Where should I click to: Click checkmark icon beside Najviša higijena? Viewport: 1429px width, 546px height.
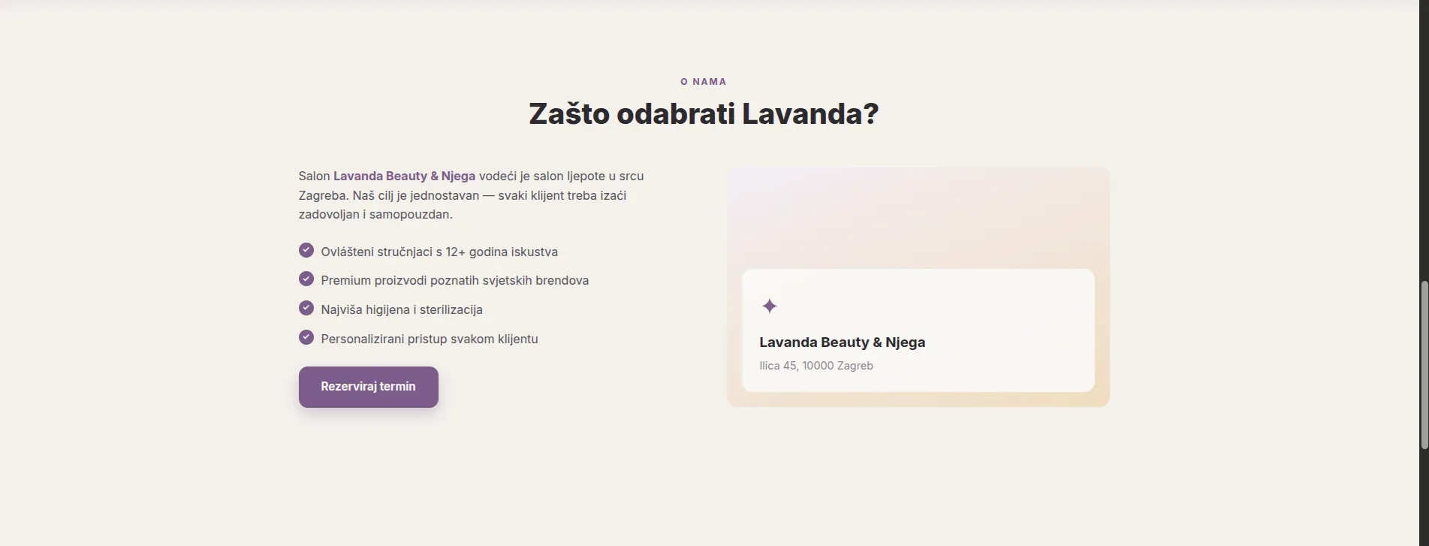click(x=306, y=308)
